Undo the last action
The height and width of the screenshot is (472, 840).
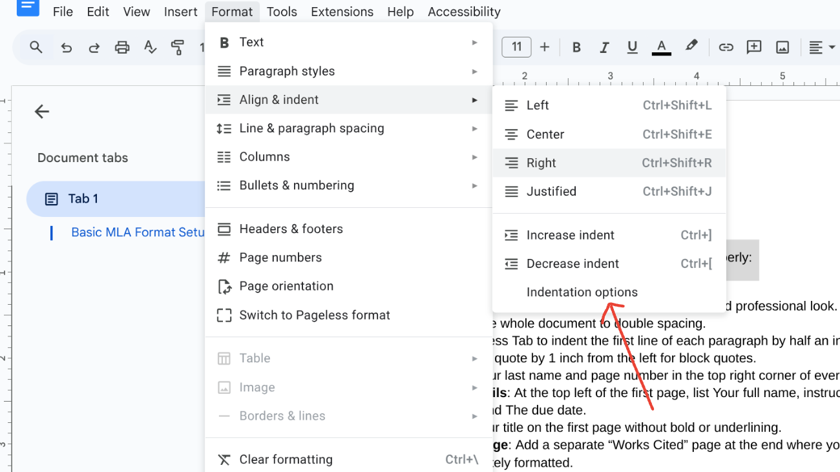click(x=66, y=46)
